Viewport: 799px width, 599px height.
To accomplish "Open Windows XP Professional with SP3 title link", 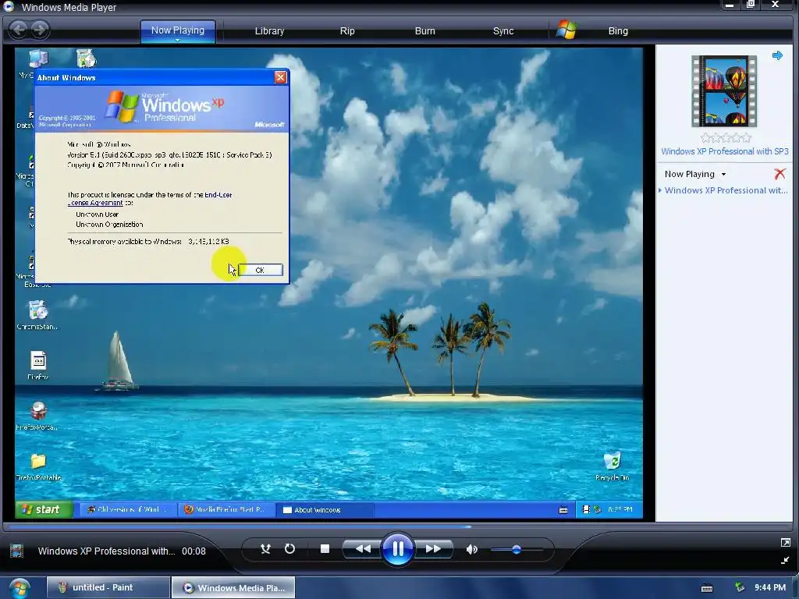I will click(x=725, y=151).
